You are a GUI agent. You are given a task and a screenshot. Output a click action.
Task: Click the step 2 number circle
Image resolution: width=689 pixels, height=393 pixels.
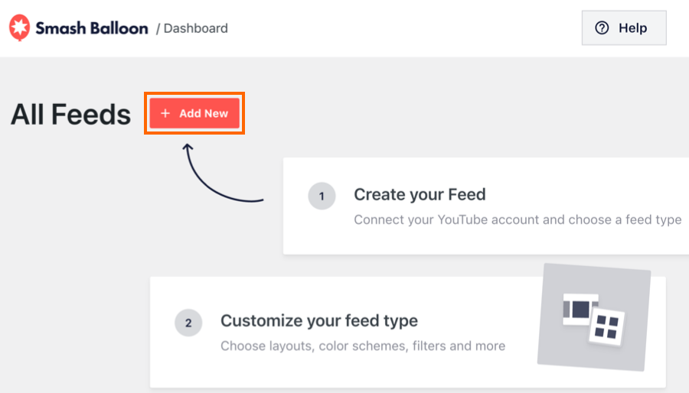click(188, 323)
